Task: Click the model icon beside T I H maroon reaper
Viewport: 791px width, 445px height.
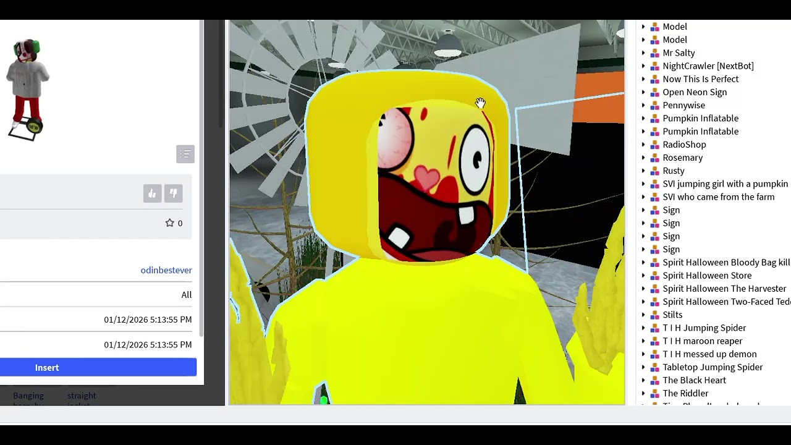Action: (654, 341)
